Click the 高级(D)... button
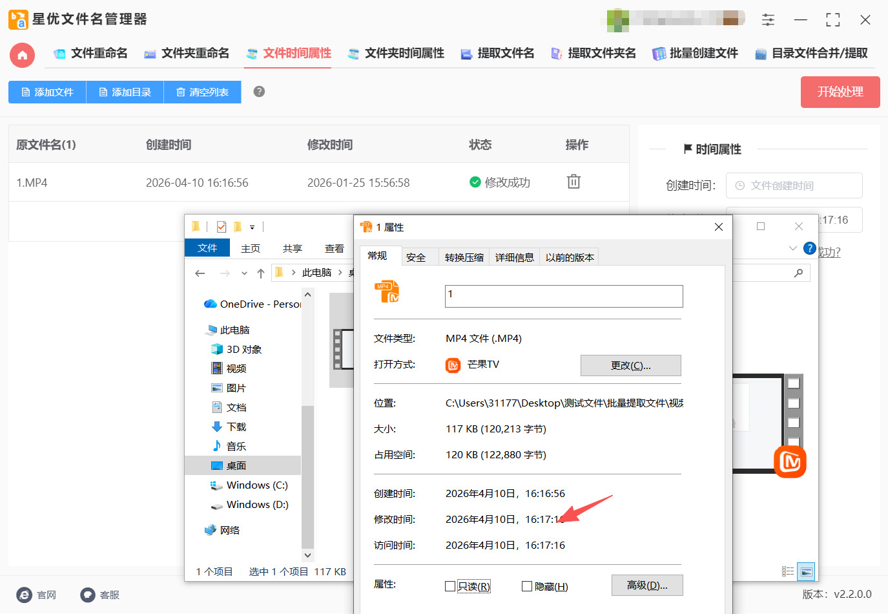Image resolution: width=888 pixels, height=614 pixels. pos(647,585)
